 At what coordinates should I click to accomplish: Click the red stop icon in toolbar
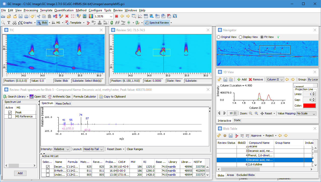point(117,16)
